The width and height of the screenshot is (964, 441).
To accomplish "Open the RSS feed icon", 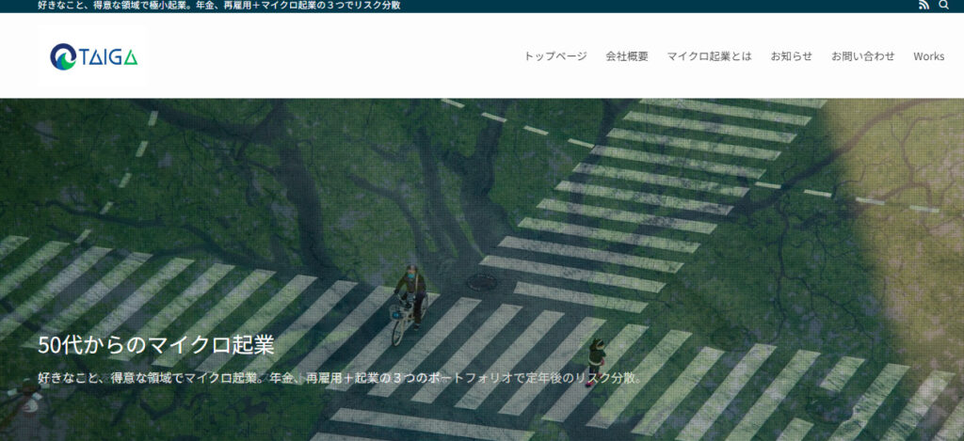I will pyautogui.click(x=924, y=6).
